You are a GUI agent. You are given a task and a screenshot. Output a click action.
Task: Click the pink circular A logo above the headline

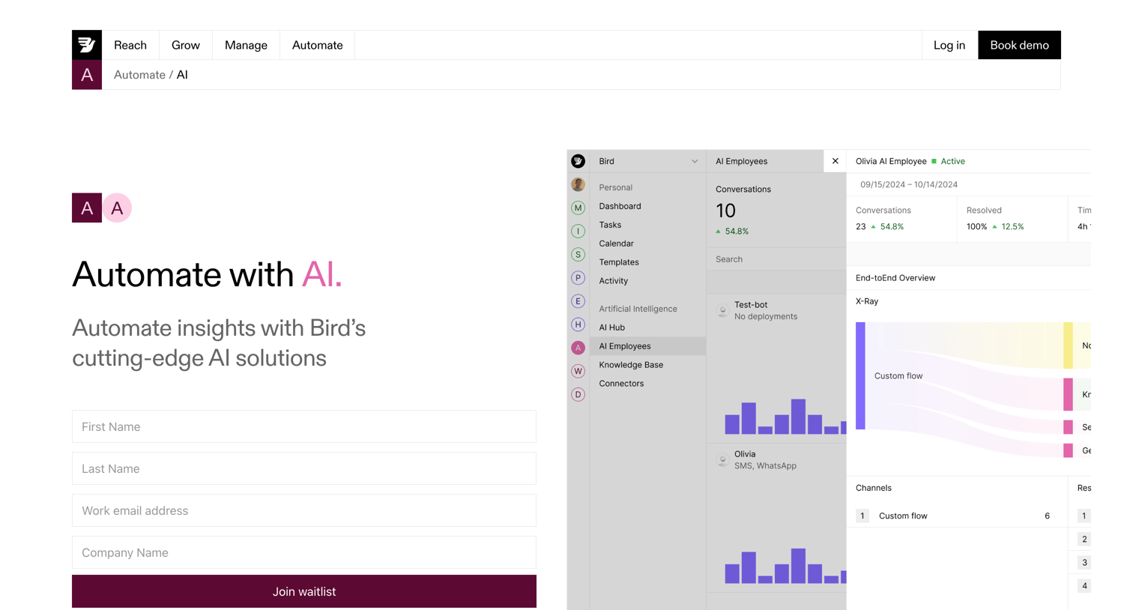click(x=117, y=208)
